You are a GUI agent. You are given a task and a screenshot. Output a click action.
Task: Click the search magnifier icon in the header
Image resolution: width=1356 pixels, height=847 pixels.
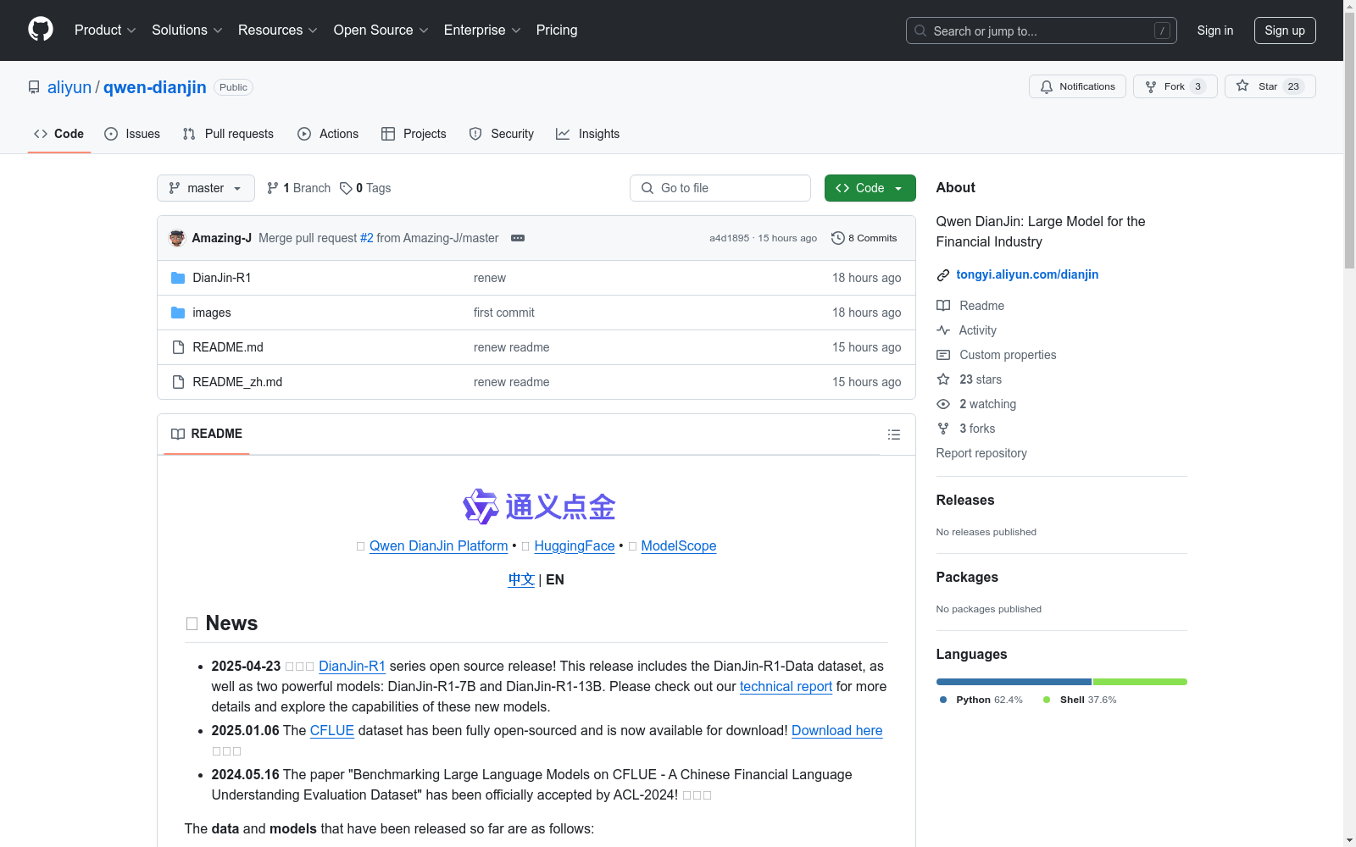tap(920, 30)
